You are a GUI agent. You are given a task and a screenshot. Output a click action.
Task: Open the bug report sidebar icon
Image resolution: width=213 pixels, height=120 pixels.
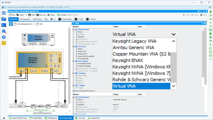point(4,31)
